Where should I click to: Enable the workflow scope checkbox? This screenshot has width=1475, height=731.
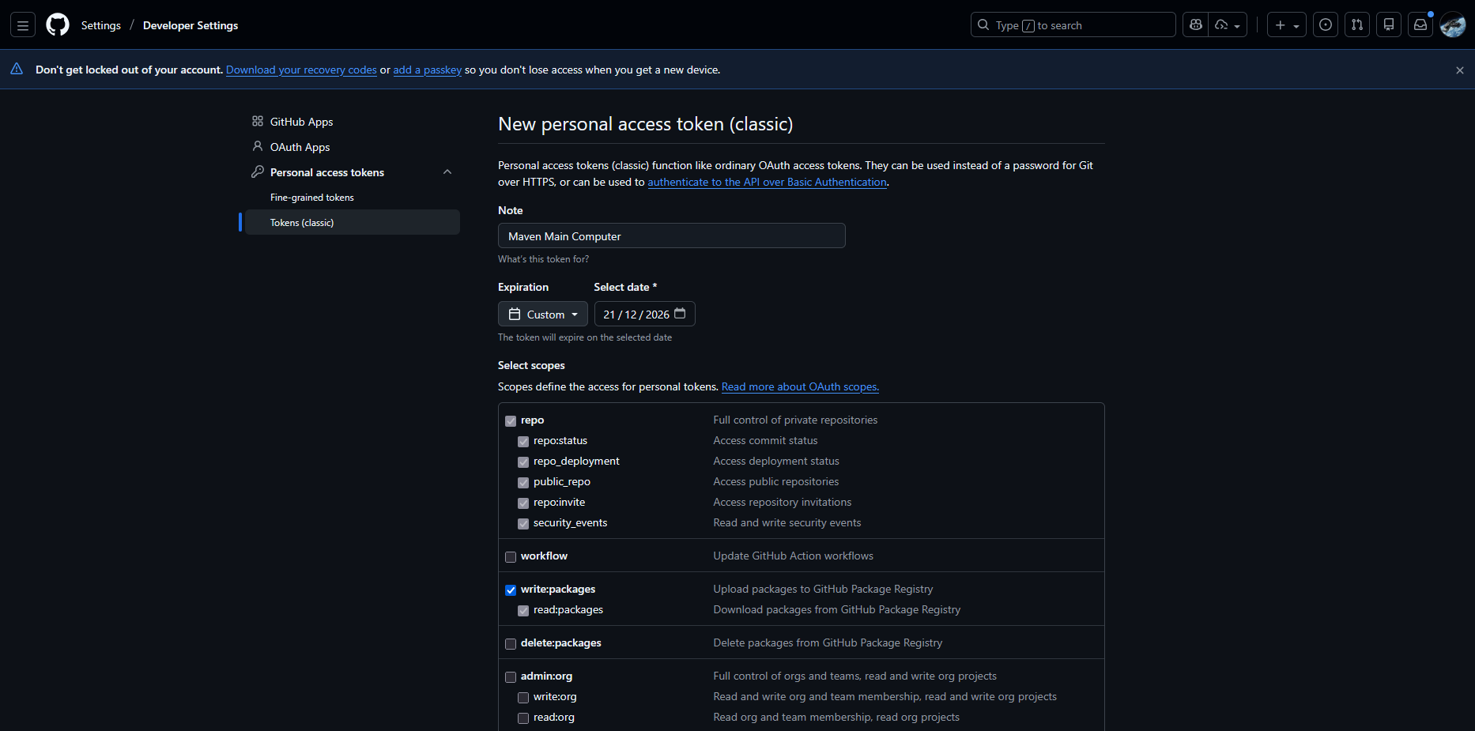[x=511, y=557]
